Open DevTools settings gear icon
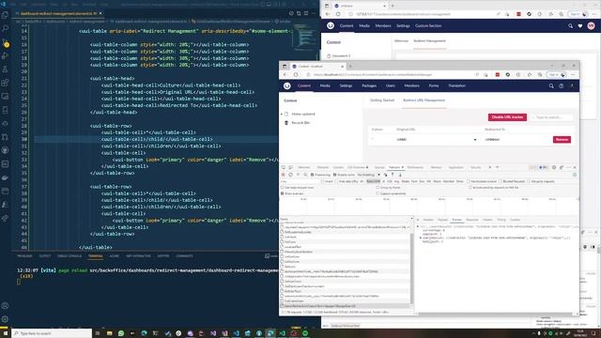The height and width of the screenshot is (338, 601). (x=554, y=167)
